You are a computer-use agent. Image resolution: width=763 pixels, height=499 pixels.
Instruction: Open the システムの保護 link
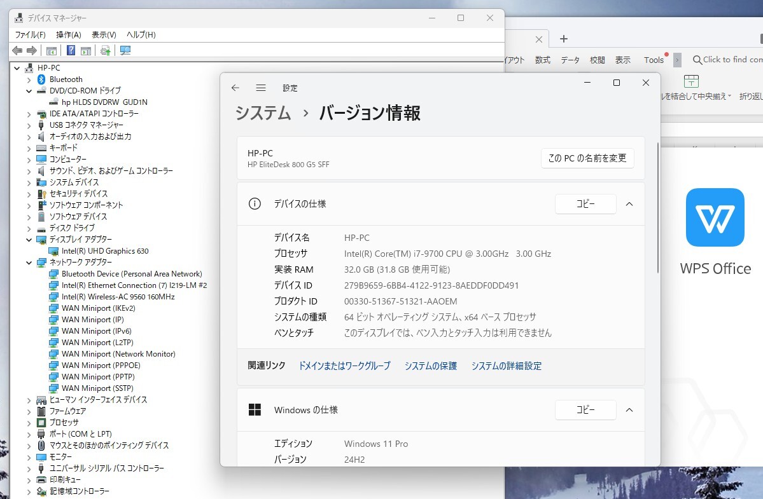431,366
